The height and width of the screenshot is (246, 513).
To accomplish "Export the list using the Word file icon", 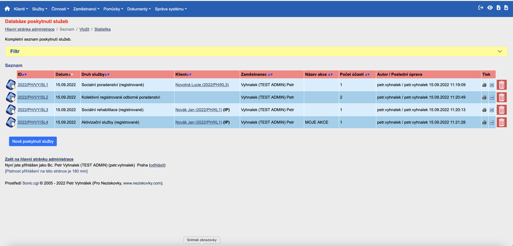I will coord(506,7).
